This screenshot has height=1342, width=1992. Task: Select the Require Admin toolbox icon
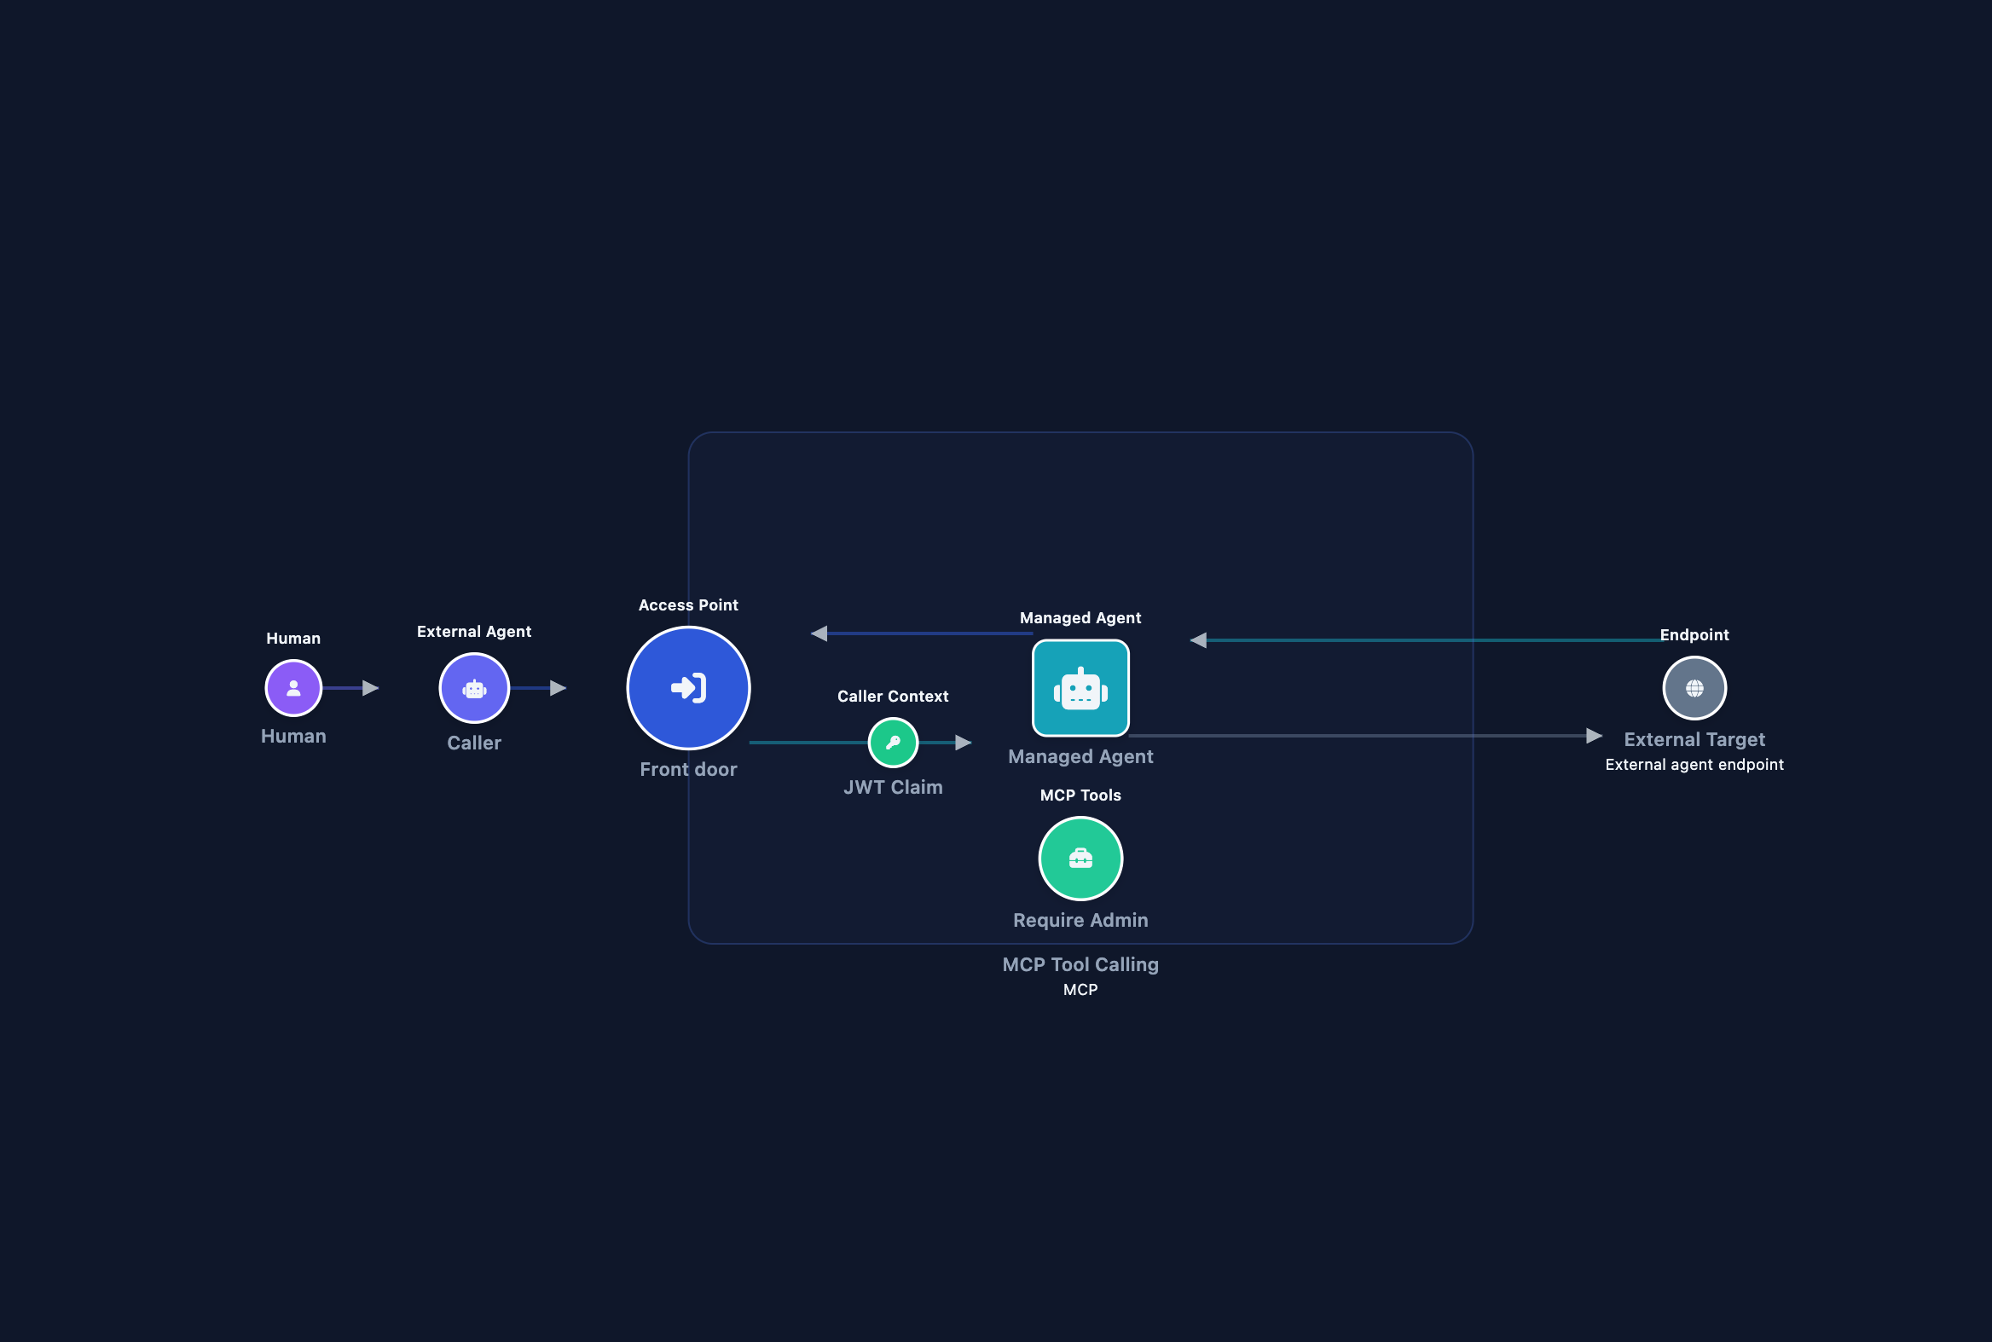pos(1080,859)
